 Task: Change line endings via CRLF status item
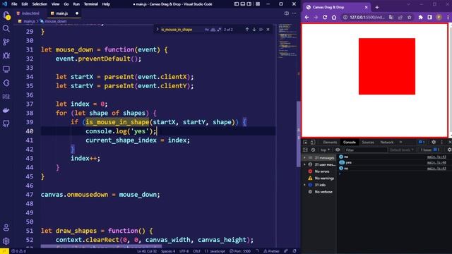[196, 251]
